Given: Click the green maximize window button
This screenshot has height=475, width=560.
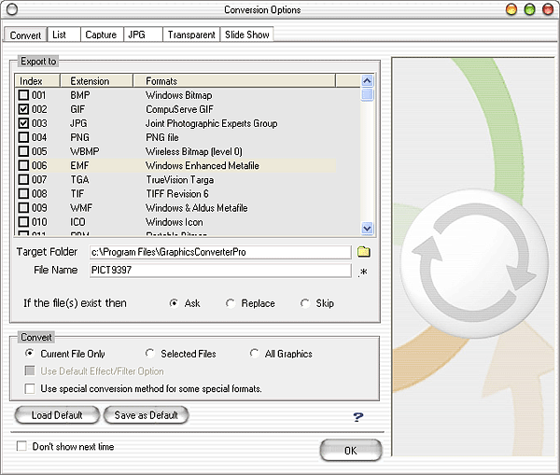Looking at the screenshot, I should [529, 9].
